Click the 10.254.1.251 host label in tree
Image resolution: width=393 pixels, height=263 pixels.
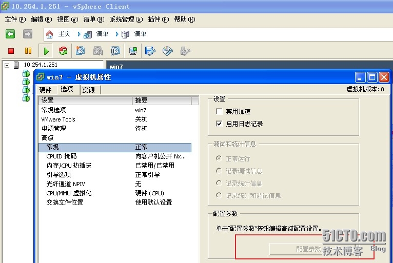pyautogui.click(x=41, y=65)
